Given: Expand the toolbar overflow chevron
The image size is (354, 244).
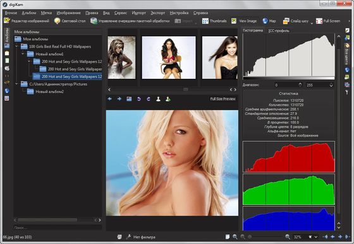Looking at the screenshot, I should [349, 21].
